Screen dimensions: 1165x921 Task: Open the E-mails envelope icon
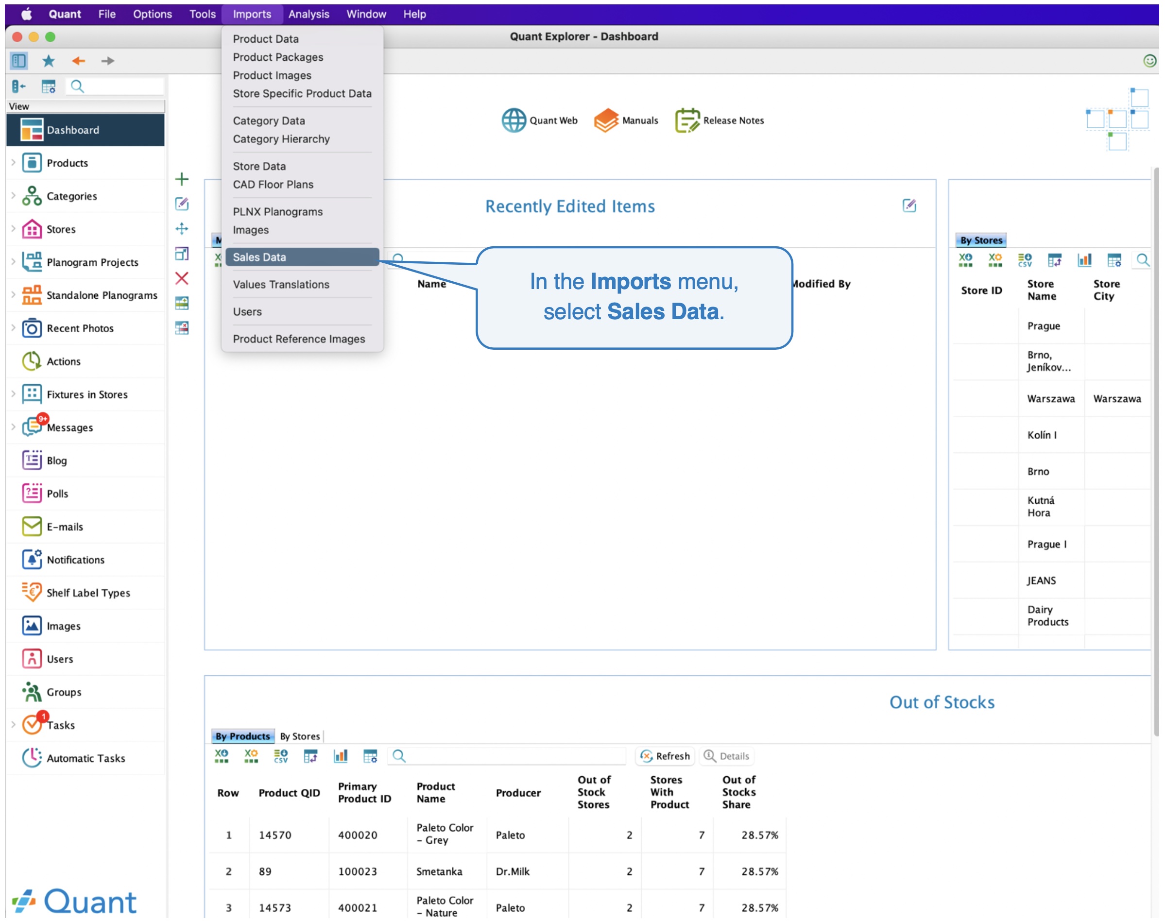32,527
